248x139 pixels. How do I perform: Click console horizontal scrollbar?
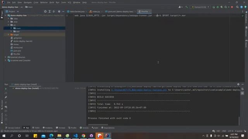[98, 125]
